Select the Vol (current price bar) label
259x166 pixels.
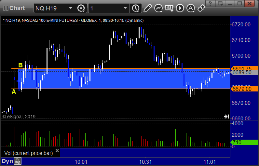[28, 153]
